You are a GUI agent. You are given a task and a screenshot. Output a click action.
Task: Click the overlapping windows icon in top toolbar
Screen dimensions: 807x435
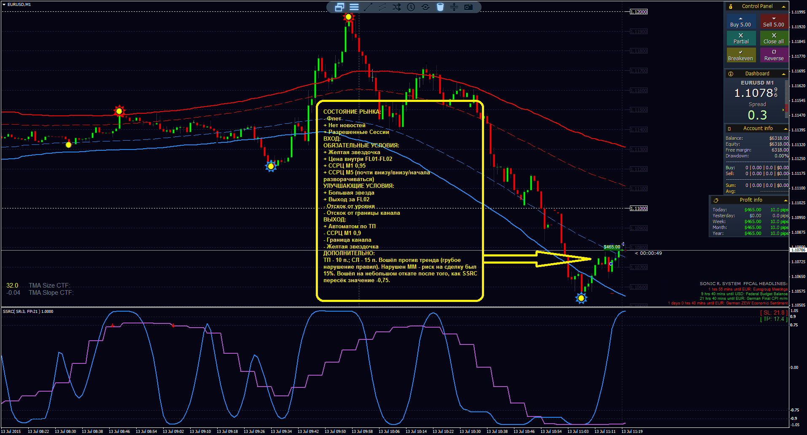pos(339,7)
